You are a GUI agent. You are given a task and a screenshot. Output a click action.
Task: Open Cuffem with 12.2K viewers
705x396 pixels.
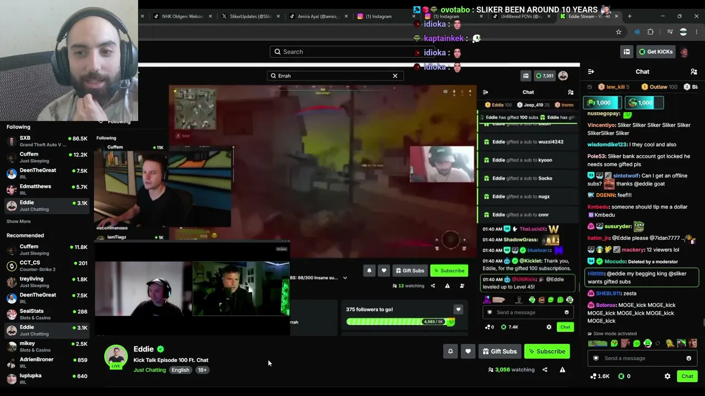pos(47,157)
